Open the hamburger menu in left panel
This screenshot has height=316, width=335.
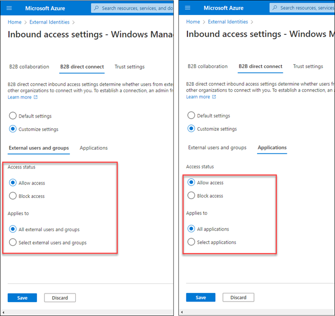9,8
